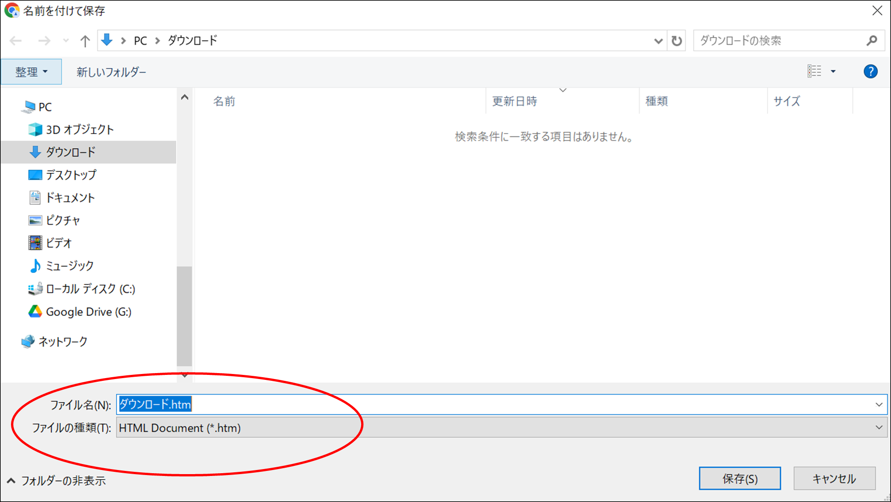Click the sidebar scrollbar thumb
This screenshot has height=502, width=891.
pos(185,315)
